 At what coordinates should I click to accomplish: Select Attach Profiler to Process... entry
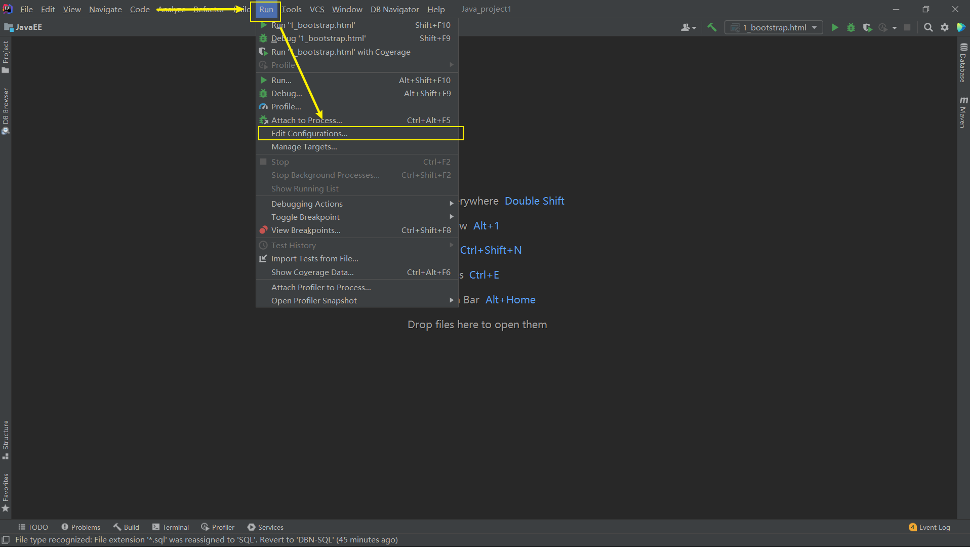357,287
